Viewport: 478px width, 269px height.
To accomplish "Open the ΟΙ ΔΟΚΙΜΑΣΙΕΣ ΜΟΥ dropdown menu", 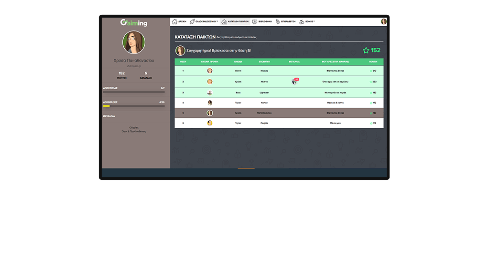I will click(204, 21).
